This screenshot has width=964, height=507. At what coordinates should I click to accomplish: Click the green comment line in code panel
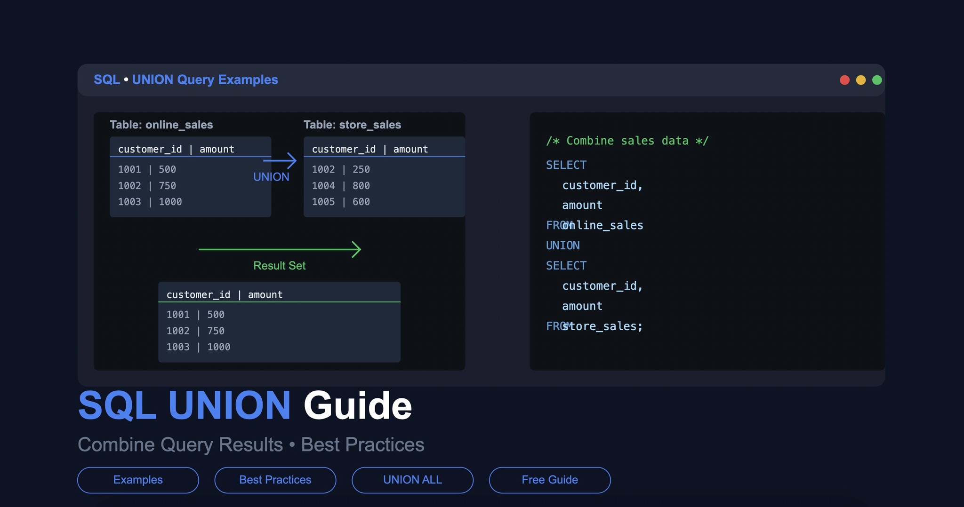(x=627, y=140)
